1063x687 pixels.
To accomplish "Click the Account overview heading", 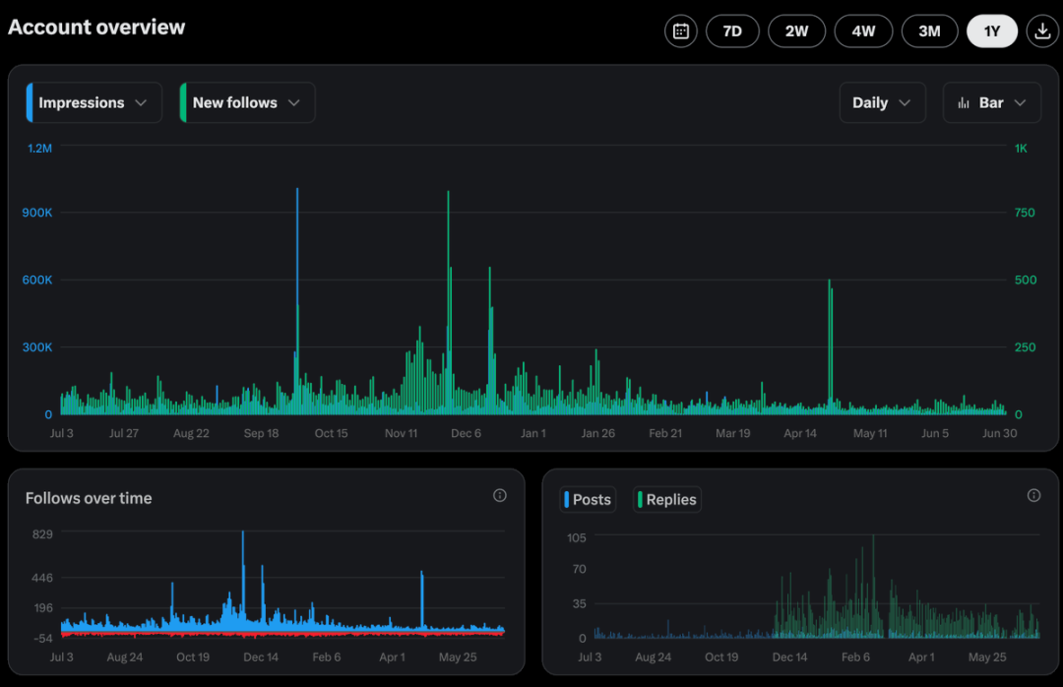I will [96, 28].
